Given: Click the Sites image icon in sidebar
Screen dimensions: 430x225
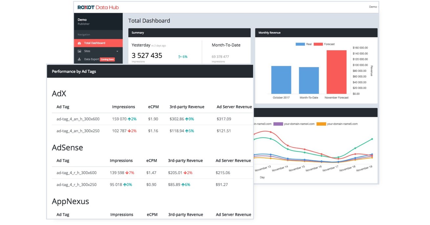Looking at the screenshot, I should 79,51.
